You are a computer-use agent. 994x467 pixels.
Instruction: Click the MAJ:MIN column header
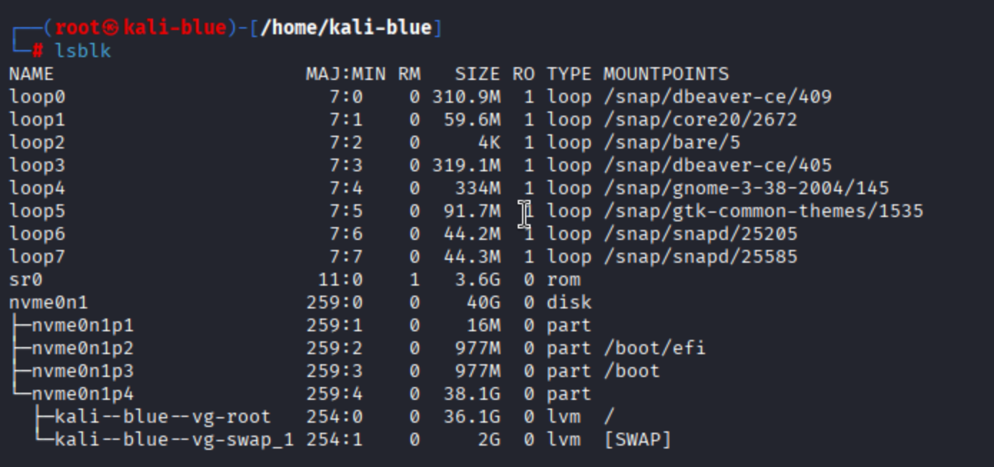coord(345,74)
